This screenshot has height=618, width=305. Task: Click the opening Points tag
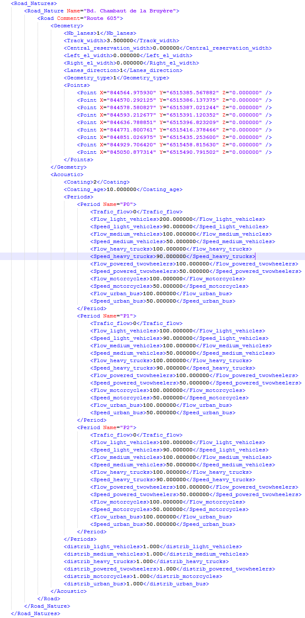coord(77,85)
